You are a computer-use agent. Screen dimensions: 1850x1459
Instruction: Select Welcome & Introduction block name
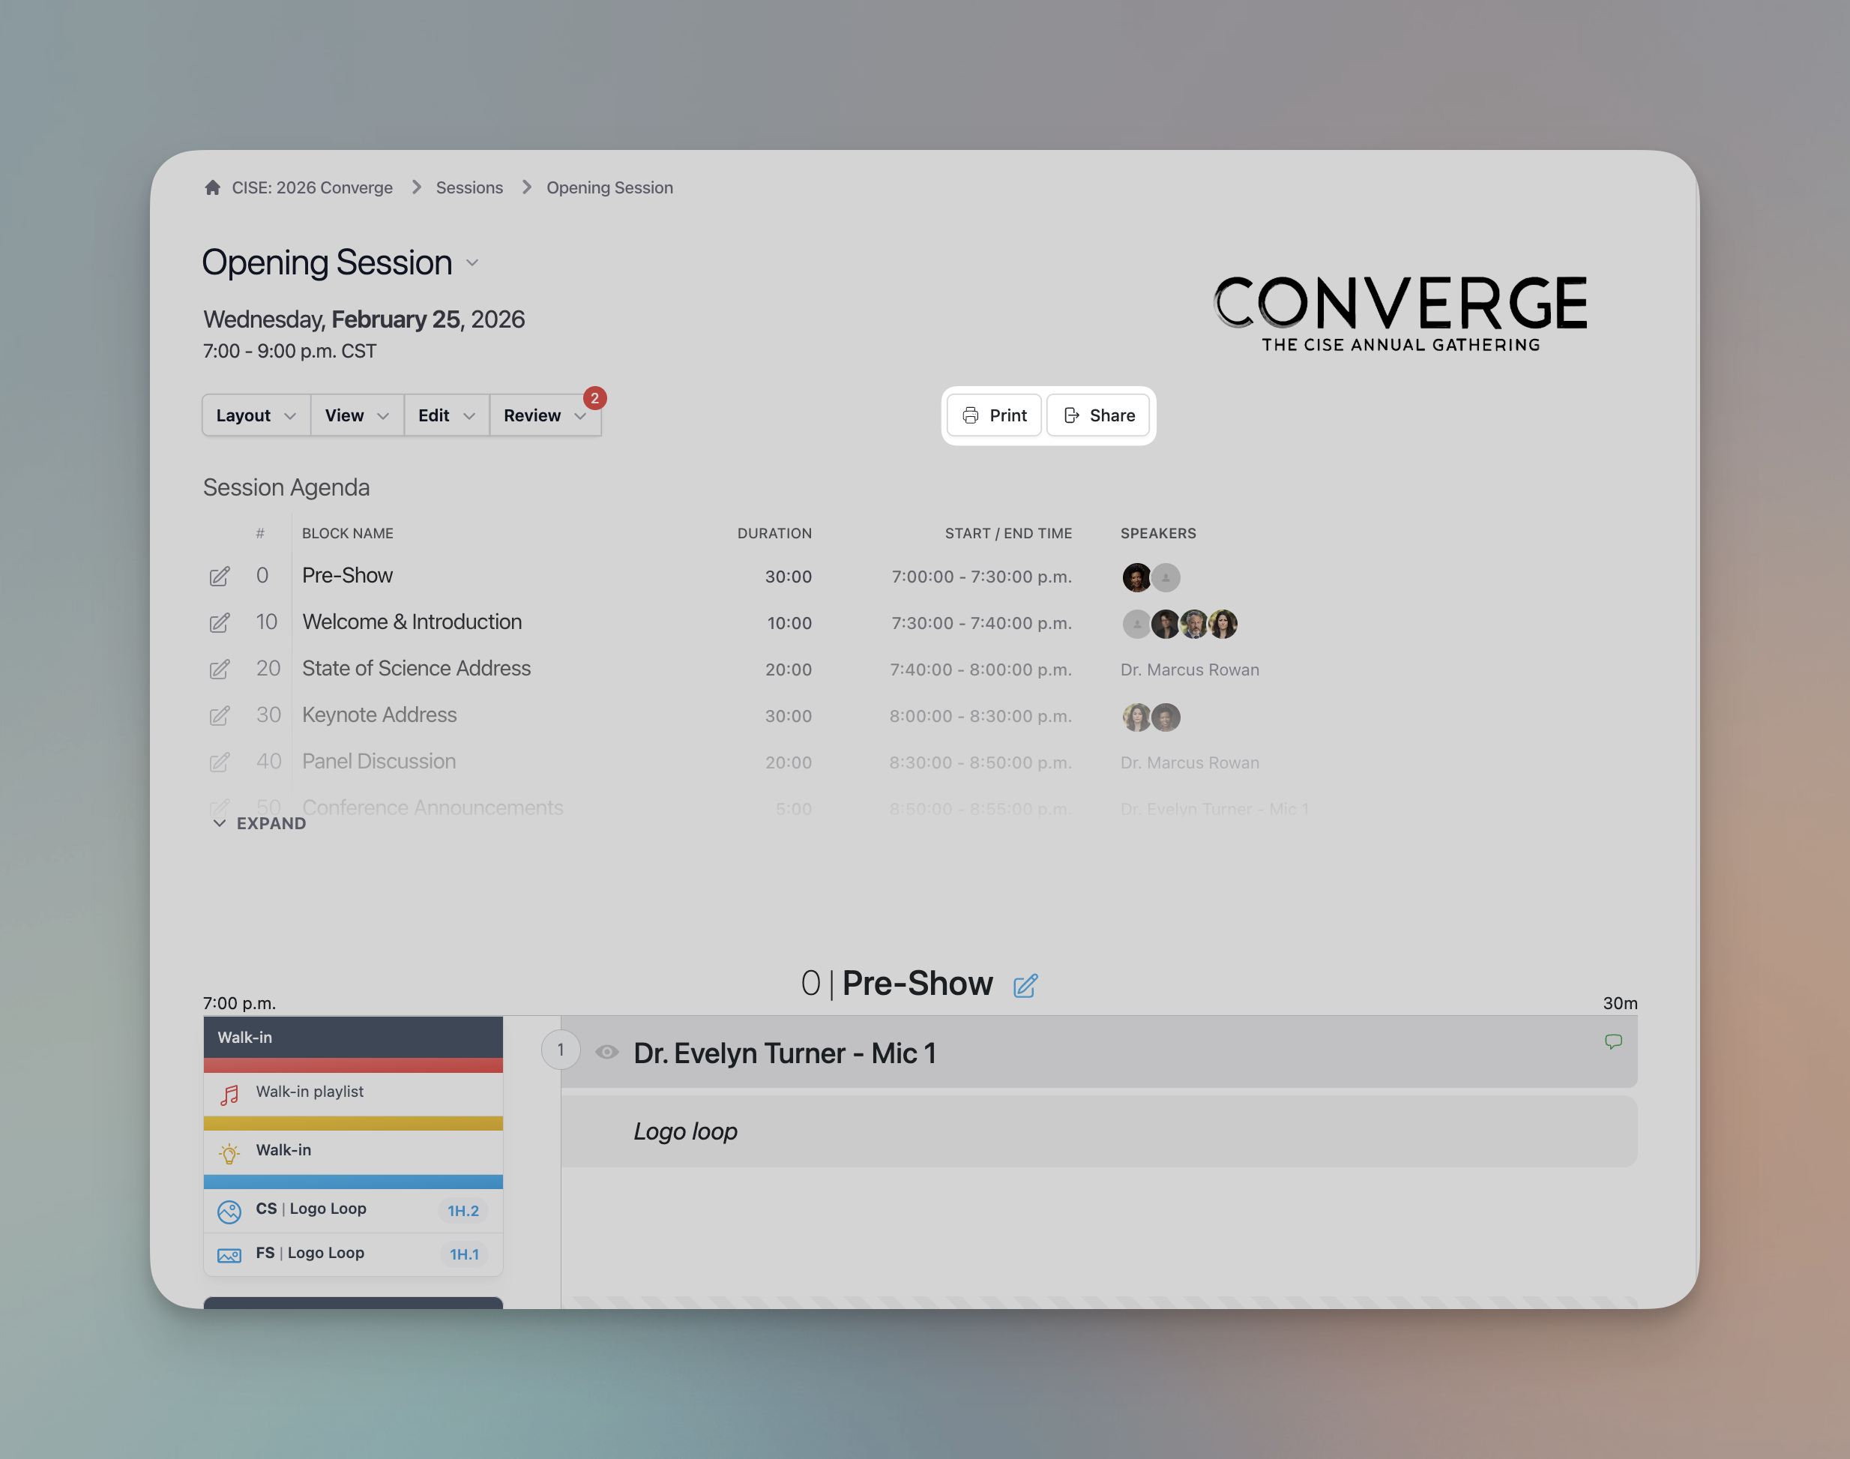[412, 622]
